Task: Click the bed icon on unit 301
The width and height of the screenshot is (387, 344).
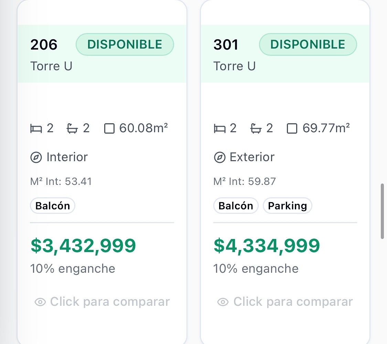Action: pos(219,128)
